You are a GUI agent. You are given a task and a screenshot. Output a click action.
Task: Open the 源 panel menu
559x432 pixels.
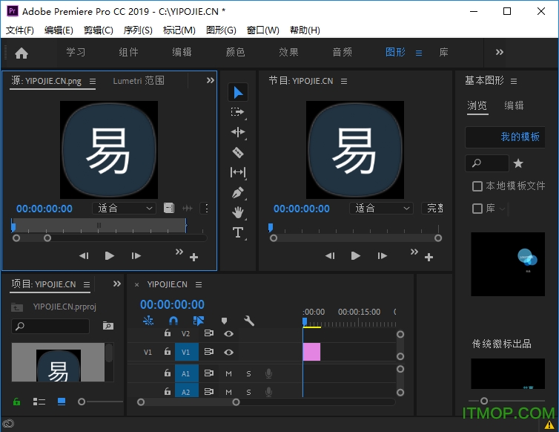point(93,81)
